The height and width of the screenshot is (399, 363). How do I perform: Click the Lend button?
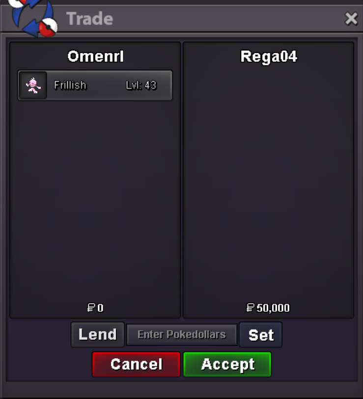coord(98,334)
